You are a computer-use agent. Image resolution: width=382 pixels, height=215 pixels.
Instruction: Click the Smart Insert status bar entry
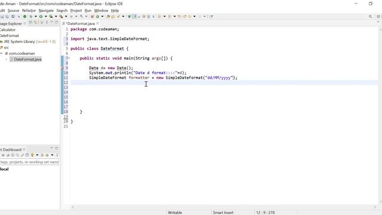tap(223, 213)
